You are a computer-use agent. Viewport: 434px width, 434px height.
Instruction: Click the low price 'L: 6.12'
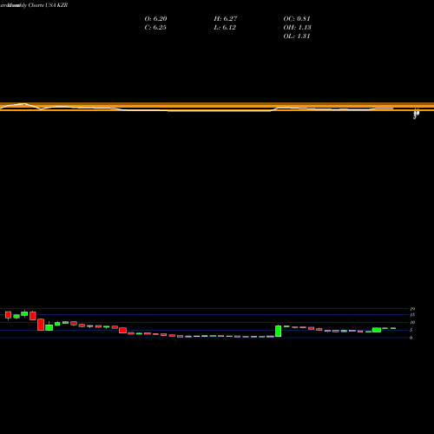[225, 28]
